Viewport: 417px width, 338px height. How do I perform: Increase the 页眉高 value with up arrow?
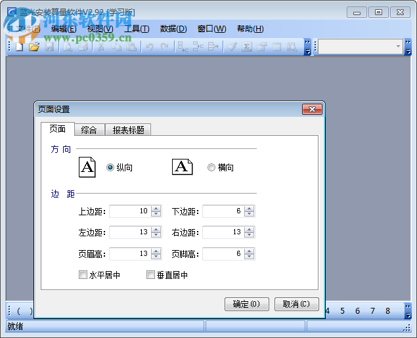(156, 251)
